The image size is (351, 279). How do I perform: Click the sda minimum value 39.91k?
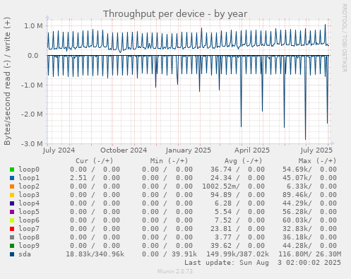click(x=184, y=254)
